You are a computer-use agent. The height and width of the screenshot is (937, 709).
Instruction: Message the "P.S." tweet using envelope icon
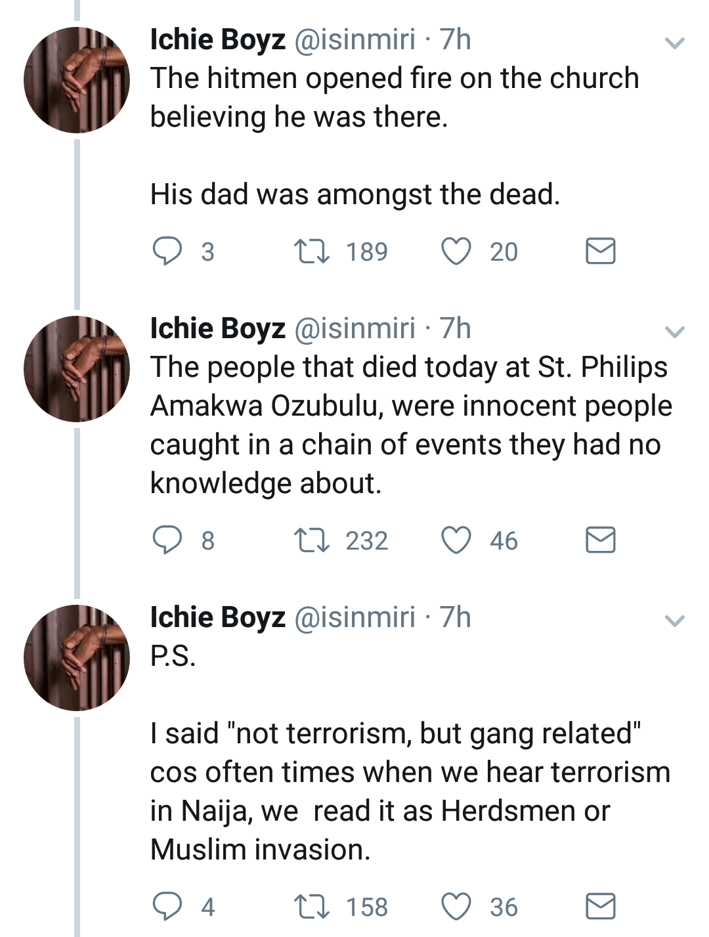point(600,907)
